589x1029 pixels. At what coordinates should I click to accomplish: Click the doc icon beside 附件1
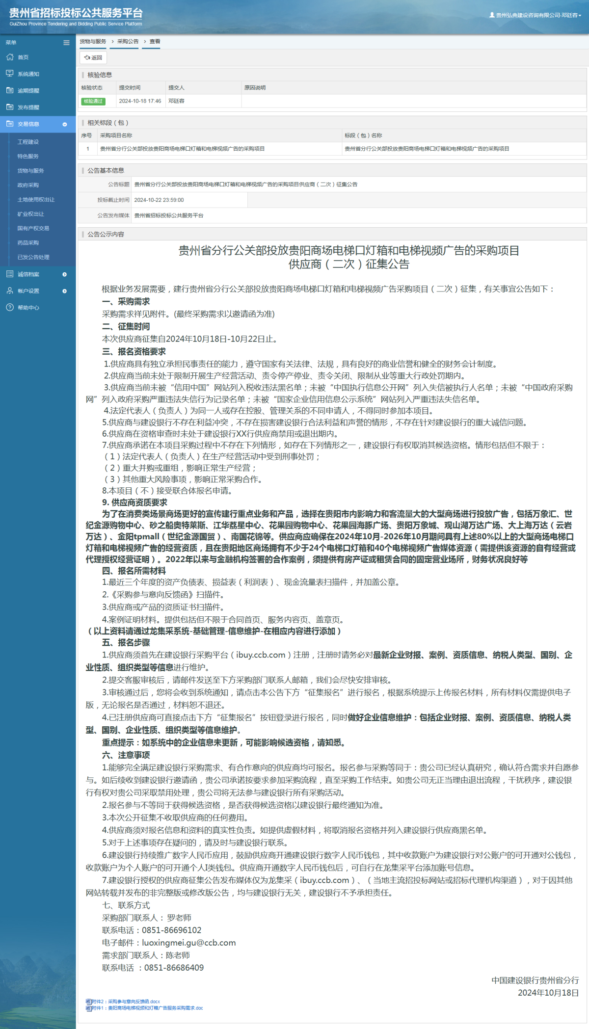pyautogui.click(x=88, y=1008)
